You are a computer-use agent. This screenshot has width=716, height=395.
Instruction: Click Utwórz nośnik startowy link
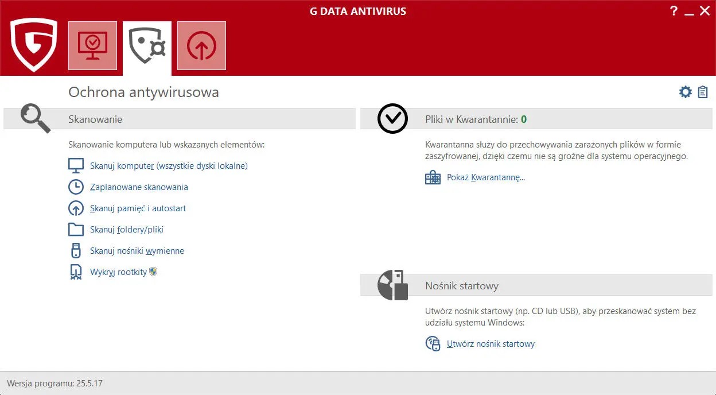point(491,344)
